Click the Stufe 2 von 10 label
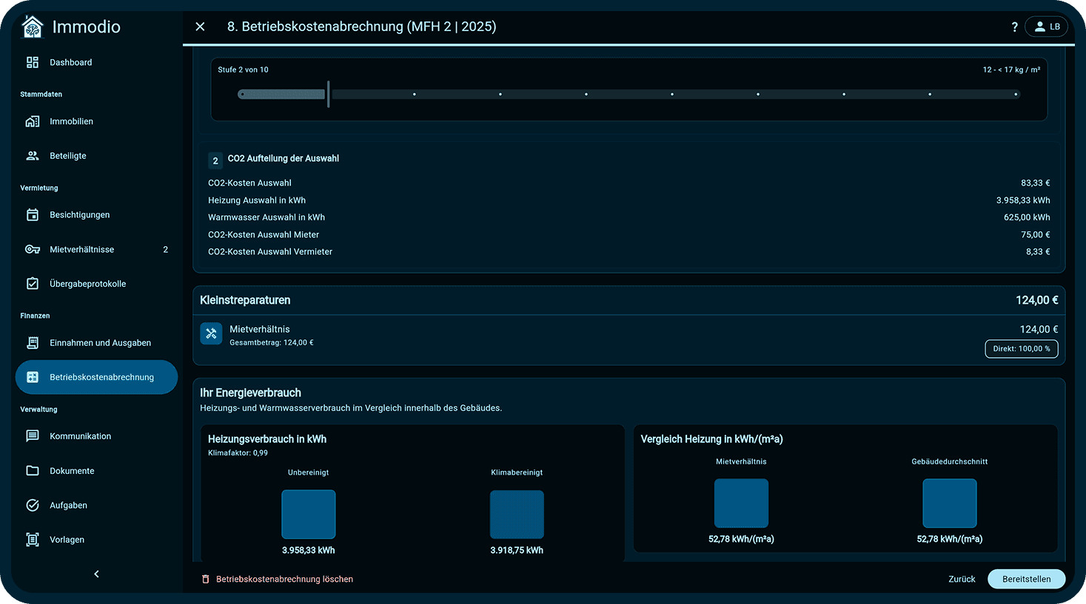 (x=243, y=69)
